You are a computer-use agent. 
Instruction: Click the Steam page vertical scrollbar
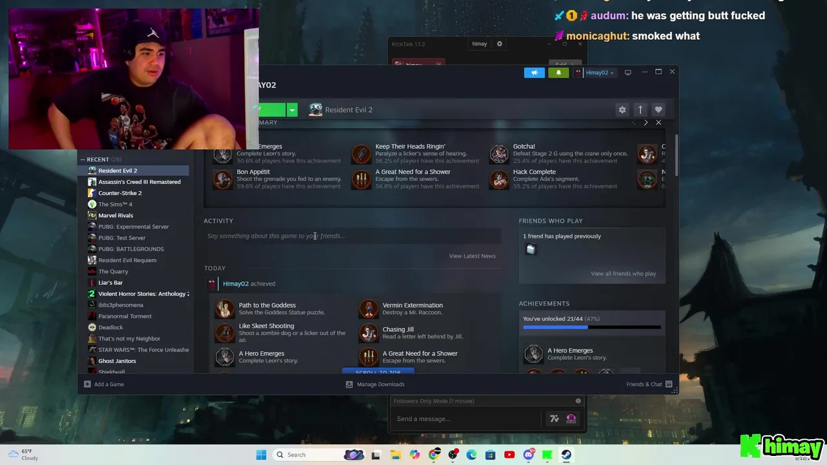coord(676,155)
